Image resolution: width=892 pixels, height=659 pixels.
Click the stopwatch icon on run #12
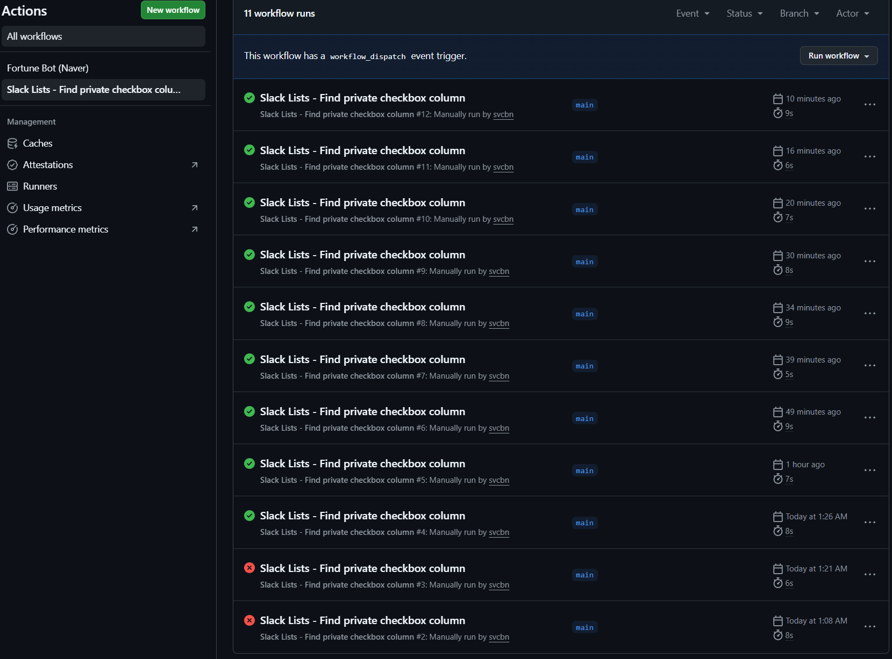pos(777,113)
